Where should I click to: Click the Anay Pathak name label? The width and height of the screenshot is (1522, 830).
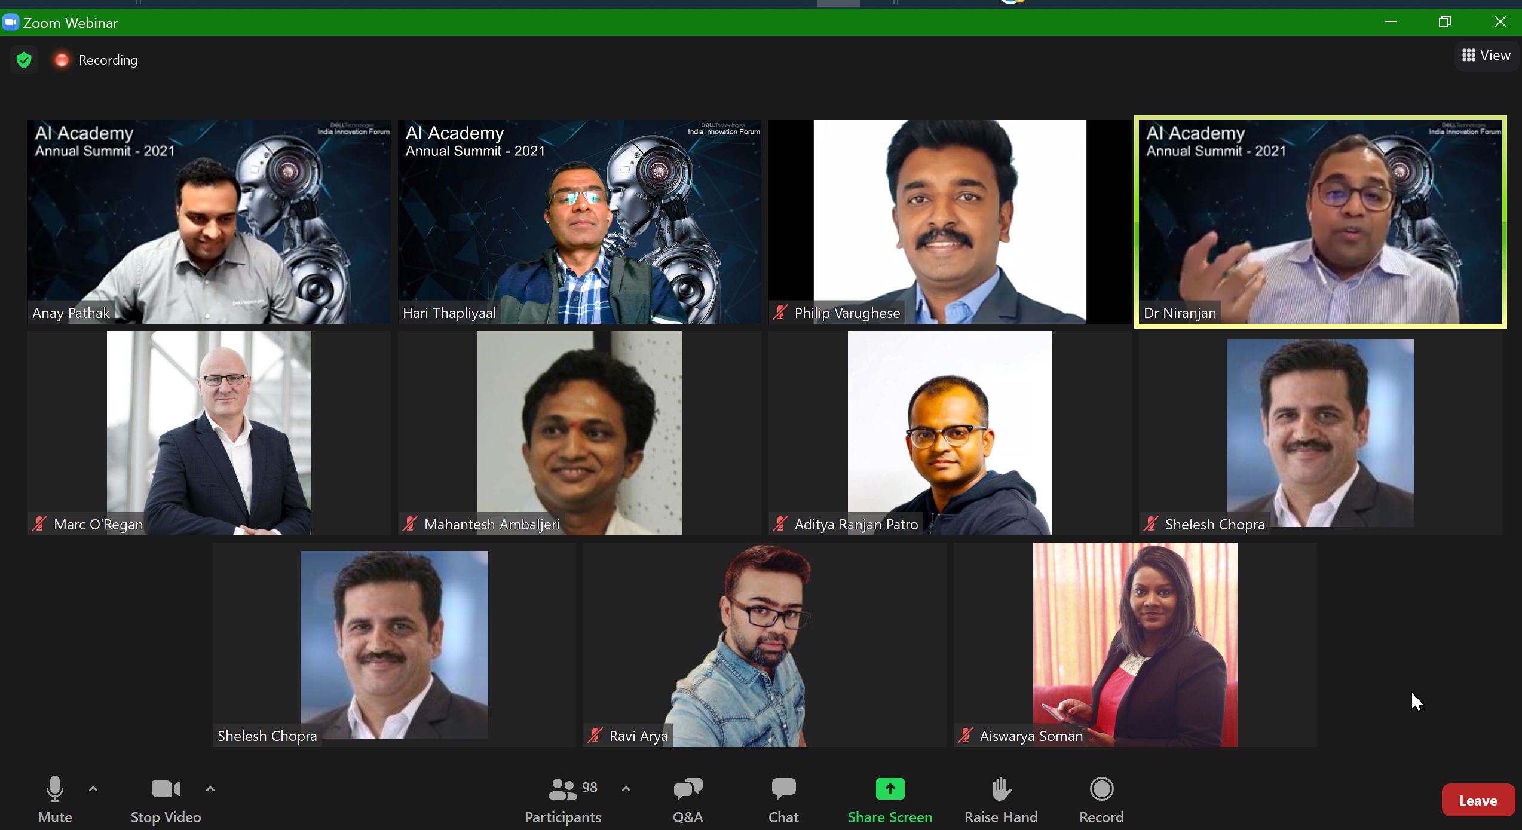click(x=71, y=313)
